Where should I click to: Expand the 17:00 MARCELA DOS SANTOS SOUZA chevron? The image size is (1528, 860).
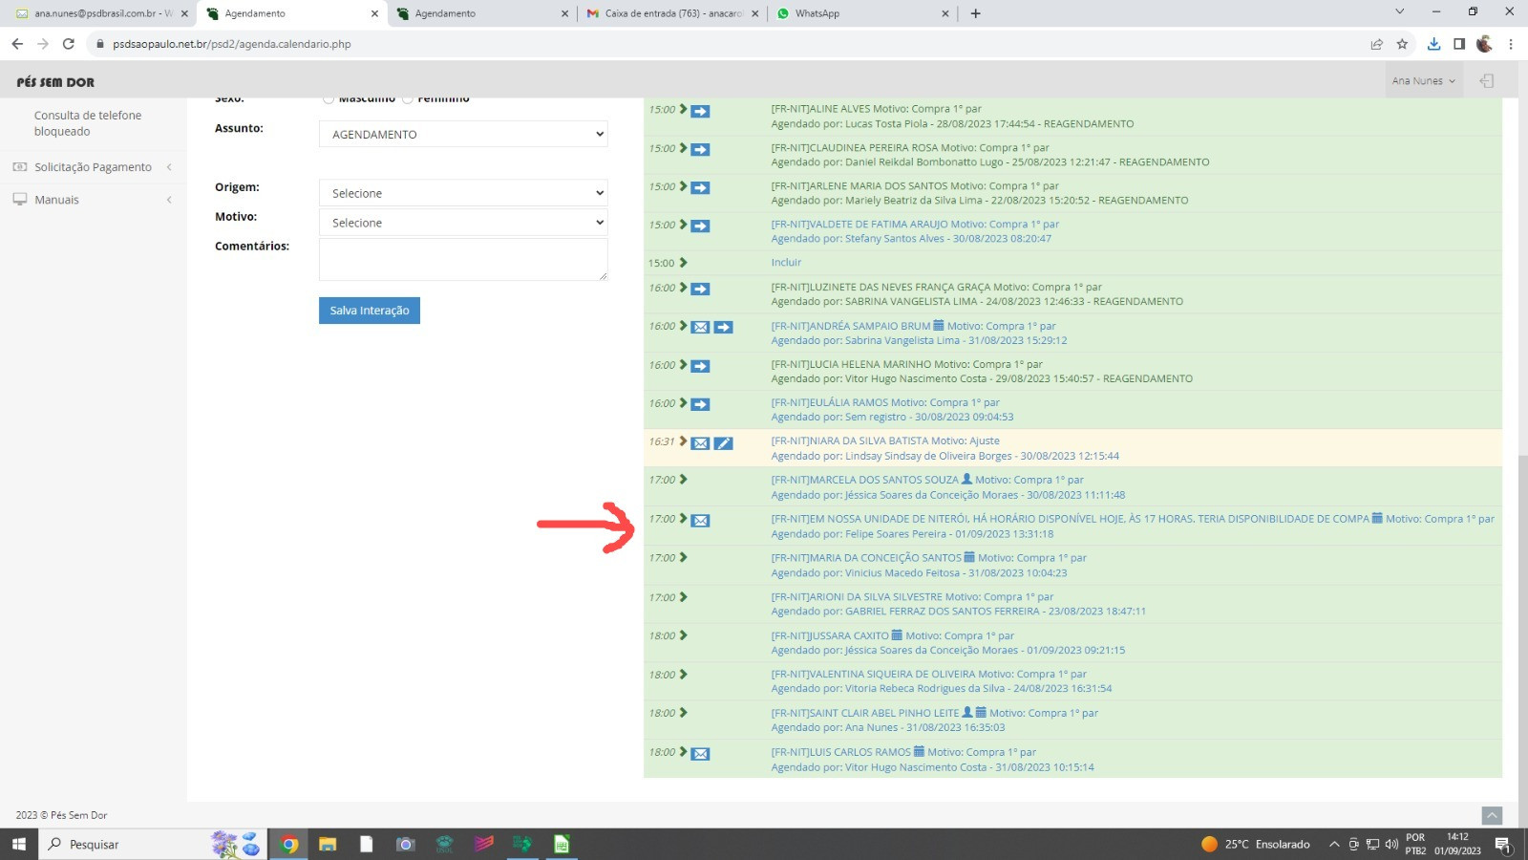tap(683, 480)
